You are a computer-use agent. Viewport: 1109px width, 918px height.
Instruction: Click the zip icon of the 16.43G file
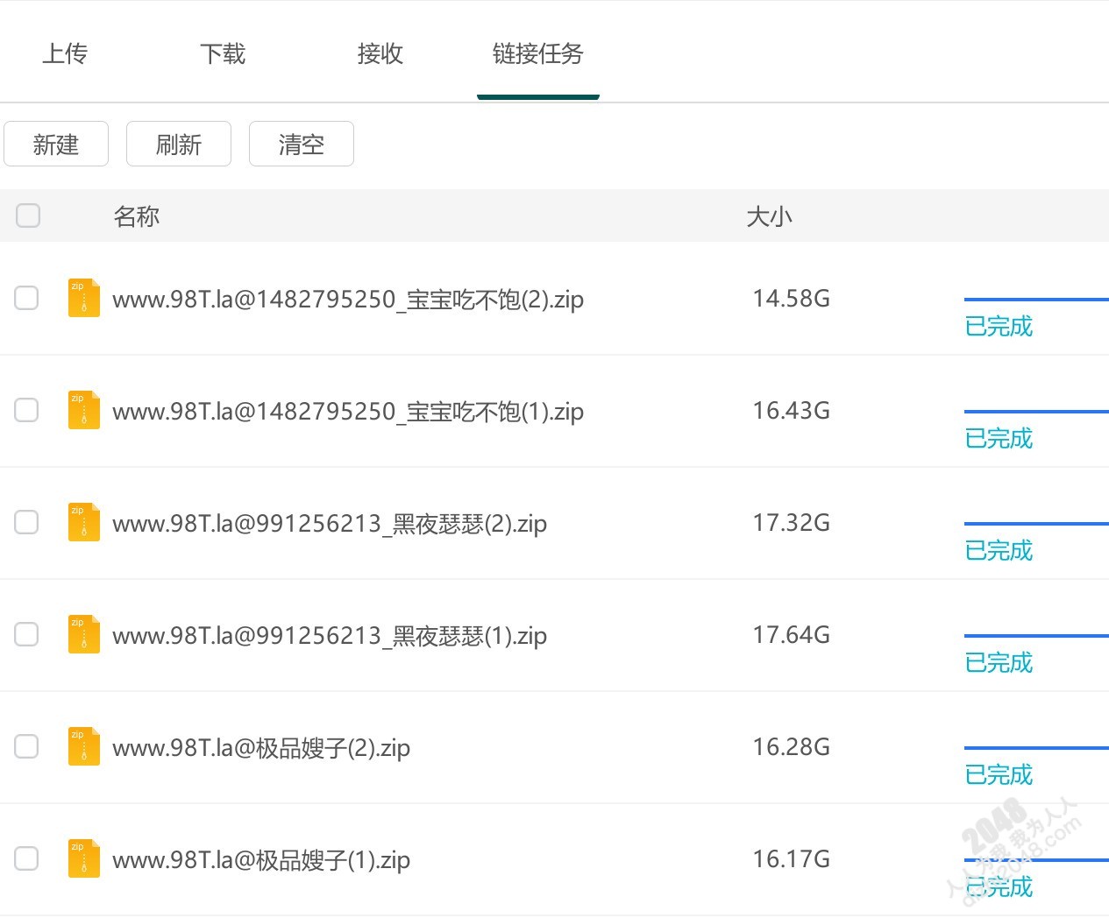(x=83, y=410)
